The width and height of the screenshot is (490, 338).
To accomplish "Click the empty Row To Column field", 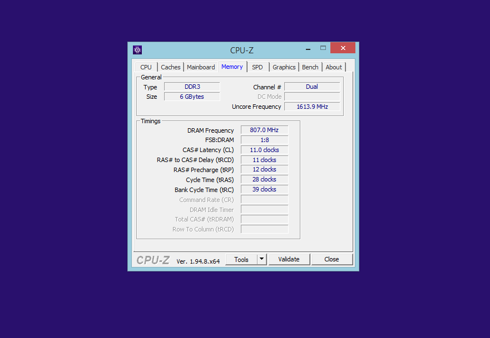I will point(264,229).
